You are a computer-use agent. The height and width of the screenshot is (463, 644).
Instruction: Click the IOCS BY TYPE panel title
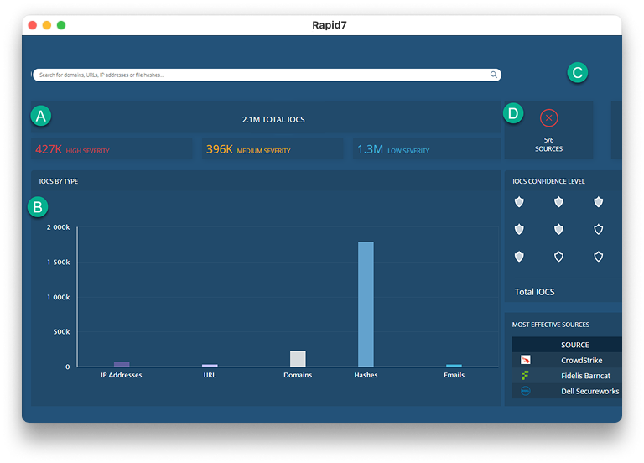click(x=59, y=181)
